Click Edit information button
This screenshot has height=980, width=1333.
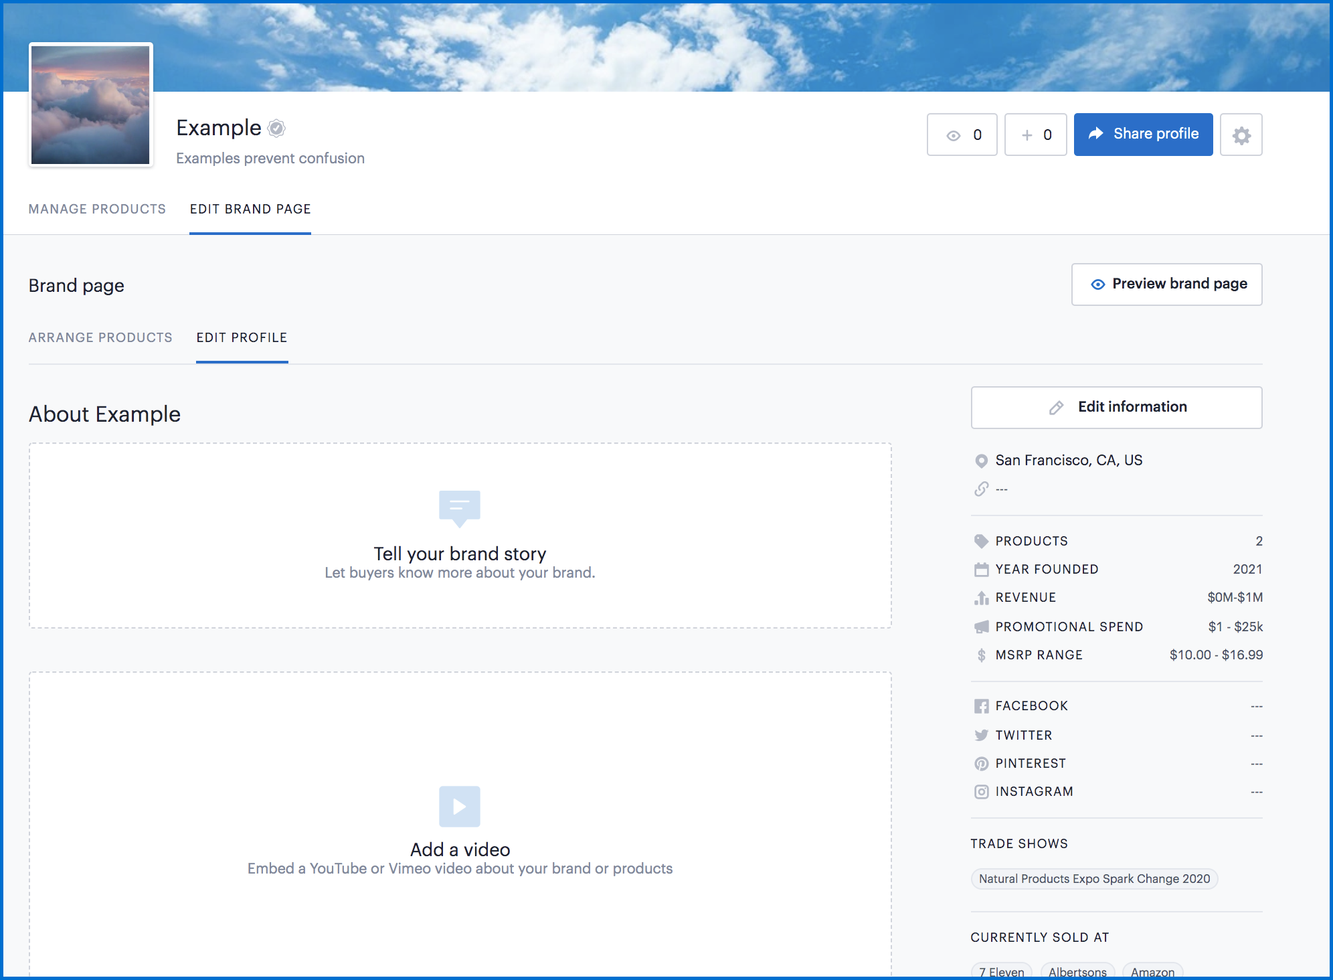1116,407
